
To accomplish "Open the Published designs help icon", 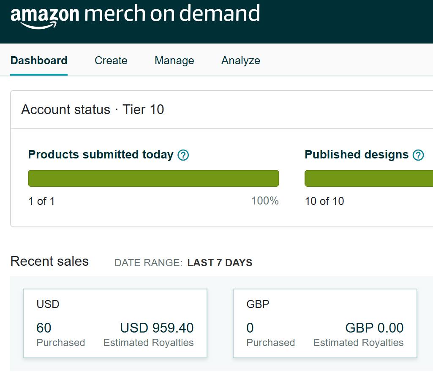I will pos(418,155).
